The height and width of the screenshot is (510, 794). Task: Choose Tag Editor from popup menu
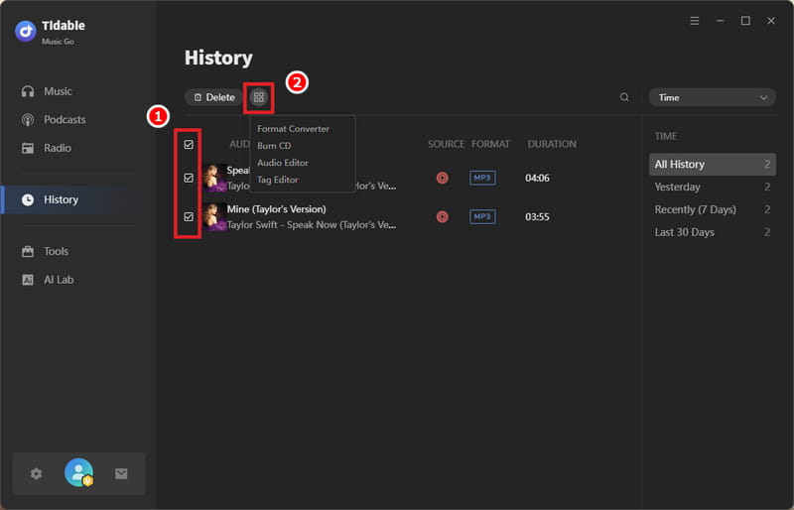coord(278,180)
